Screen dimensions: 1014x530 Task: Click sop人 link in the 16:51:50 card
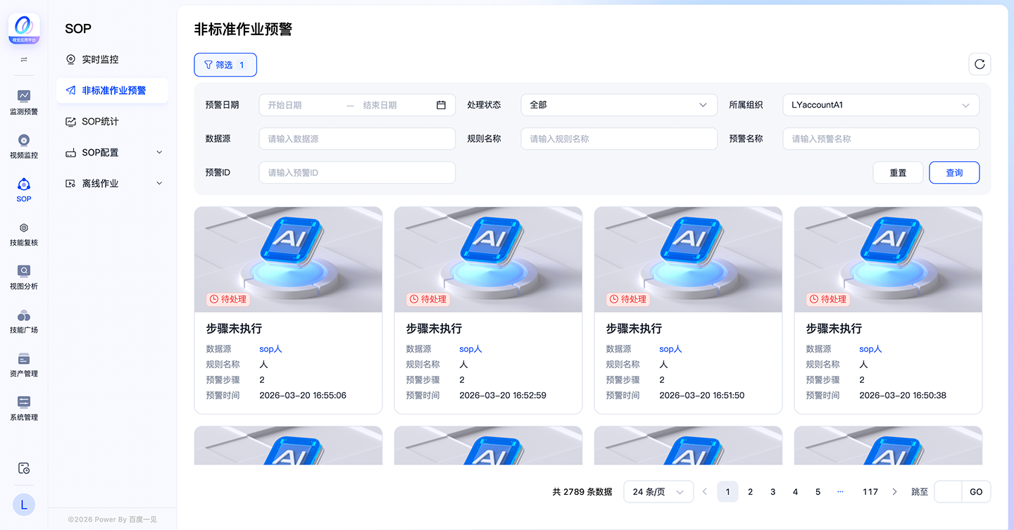tap(670, 349)
